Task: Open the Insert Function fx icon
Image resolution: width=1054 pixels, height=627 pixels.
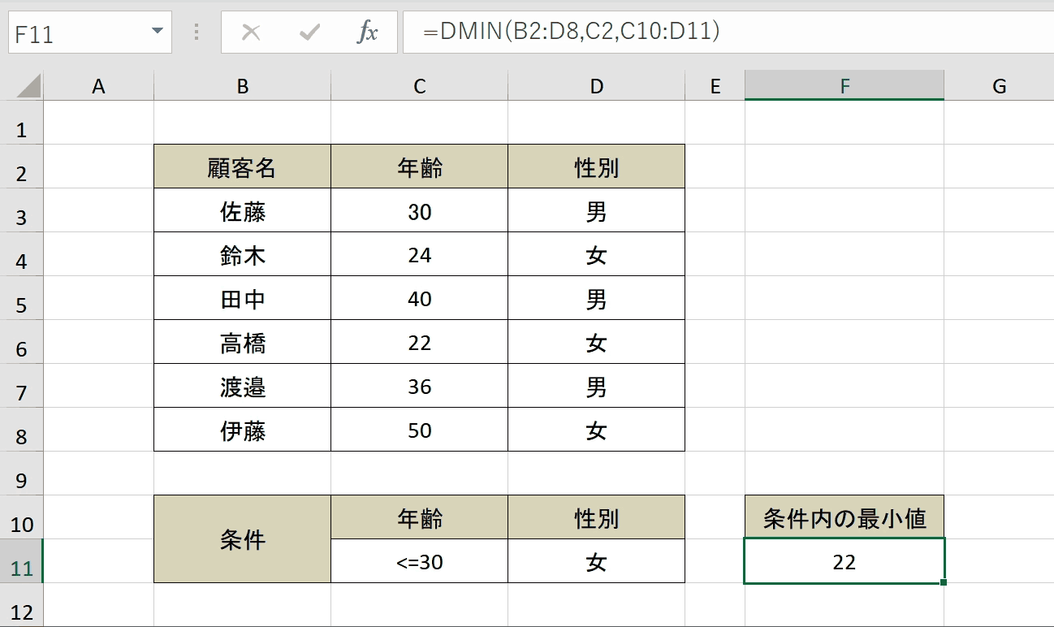Action: [x=368, y=32]
